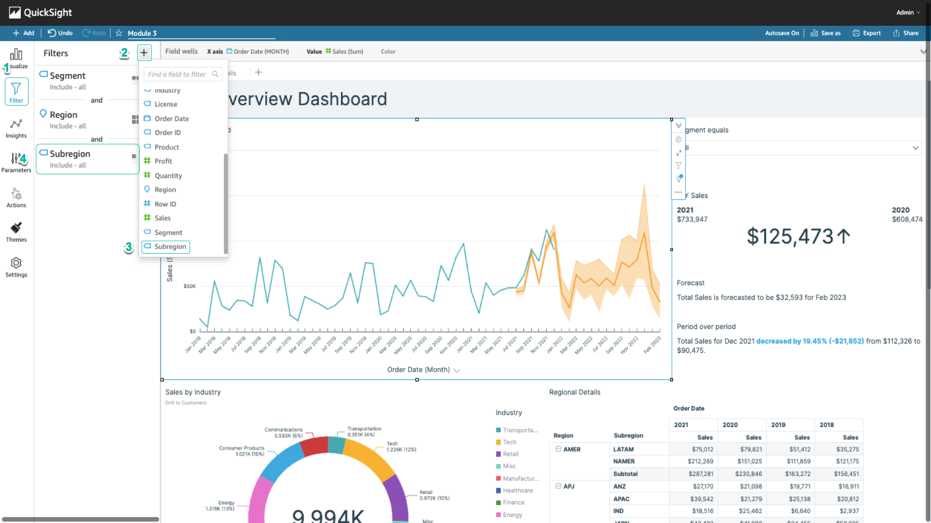Screen dimensions: 931x523
Task: Click the funnel filter icon on the line chart
Action: (678, 166)
